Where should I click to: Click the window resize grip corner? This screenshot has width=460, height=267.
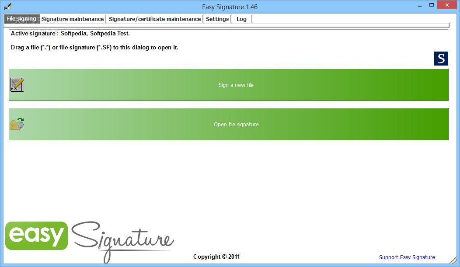click(453, 260)
